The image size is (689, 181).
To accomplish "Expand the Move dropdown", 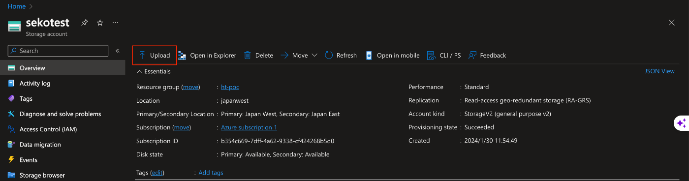I will pyautogui.click(x=299, y=55).
